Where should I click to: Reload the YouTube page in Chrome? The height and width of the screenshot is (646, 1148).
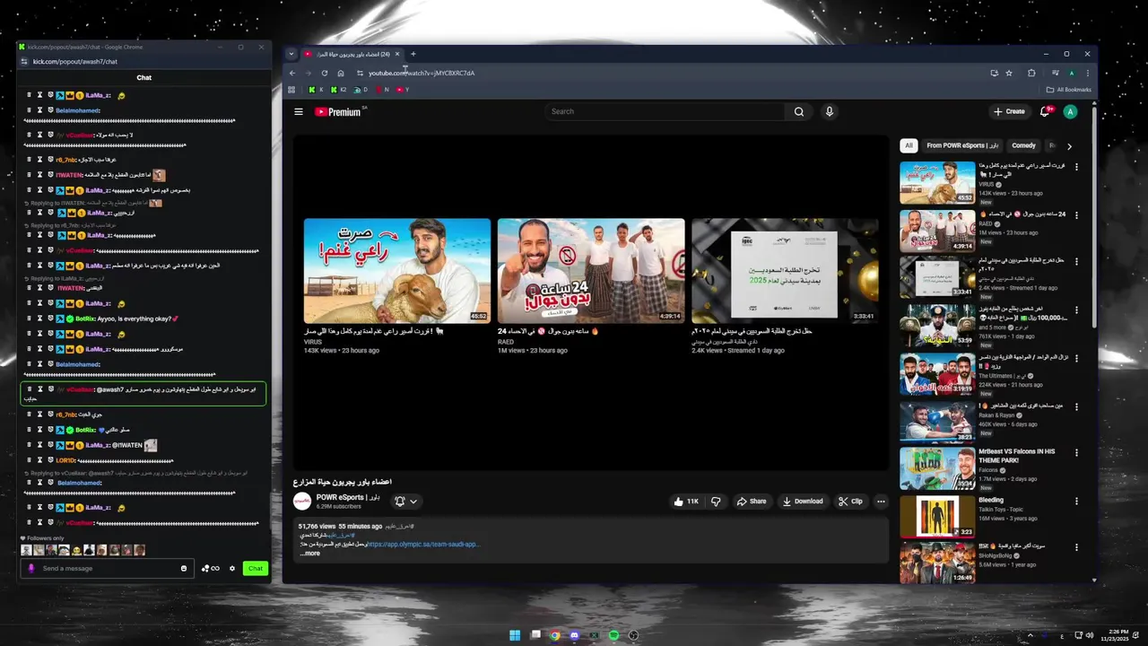click(x=325, y=73)
